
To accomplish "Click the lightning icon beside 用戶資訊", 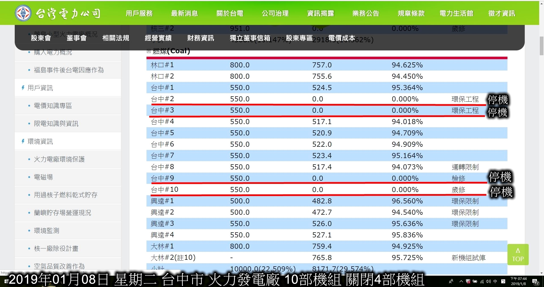I will click(23, 88).
